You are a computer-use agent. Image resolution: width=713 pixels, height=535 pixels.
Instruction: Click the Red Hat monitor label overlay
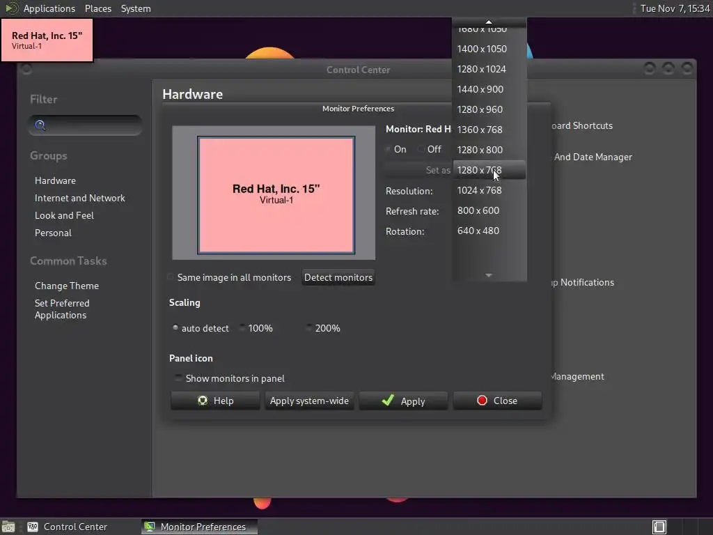click(47, 40)
